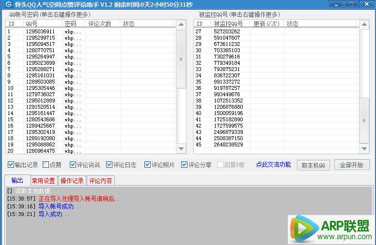
Task: Select account row 1280964475
Action: [91, 151]
